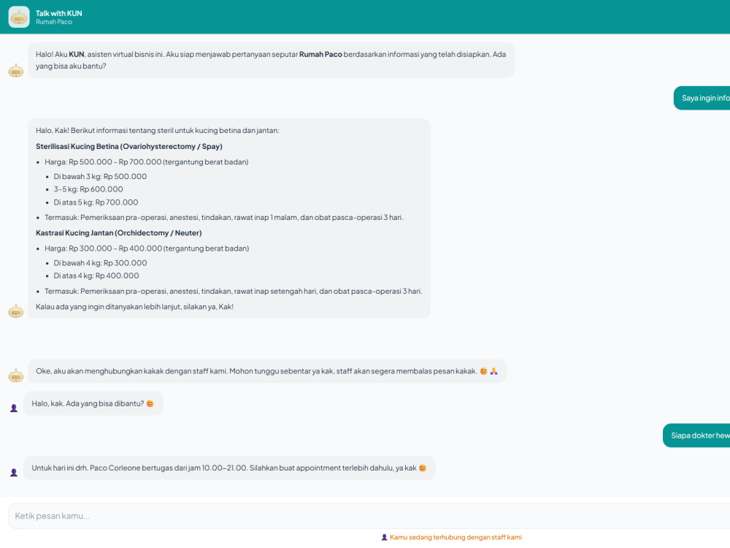The image size is (730, 548).
Task: Click the 'Di bawah 4 kg: Rp 300.000' line
Action: 100,263
